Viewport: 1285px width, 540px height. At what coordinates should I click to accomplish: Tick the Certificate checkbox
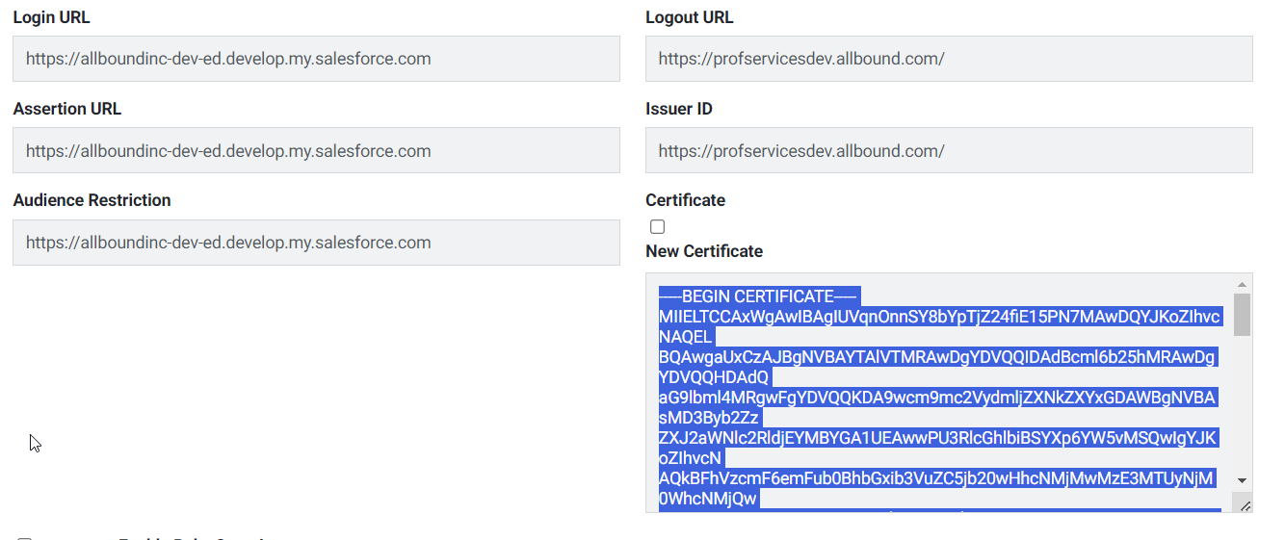click(x=657, y=227)
